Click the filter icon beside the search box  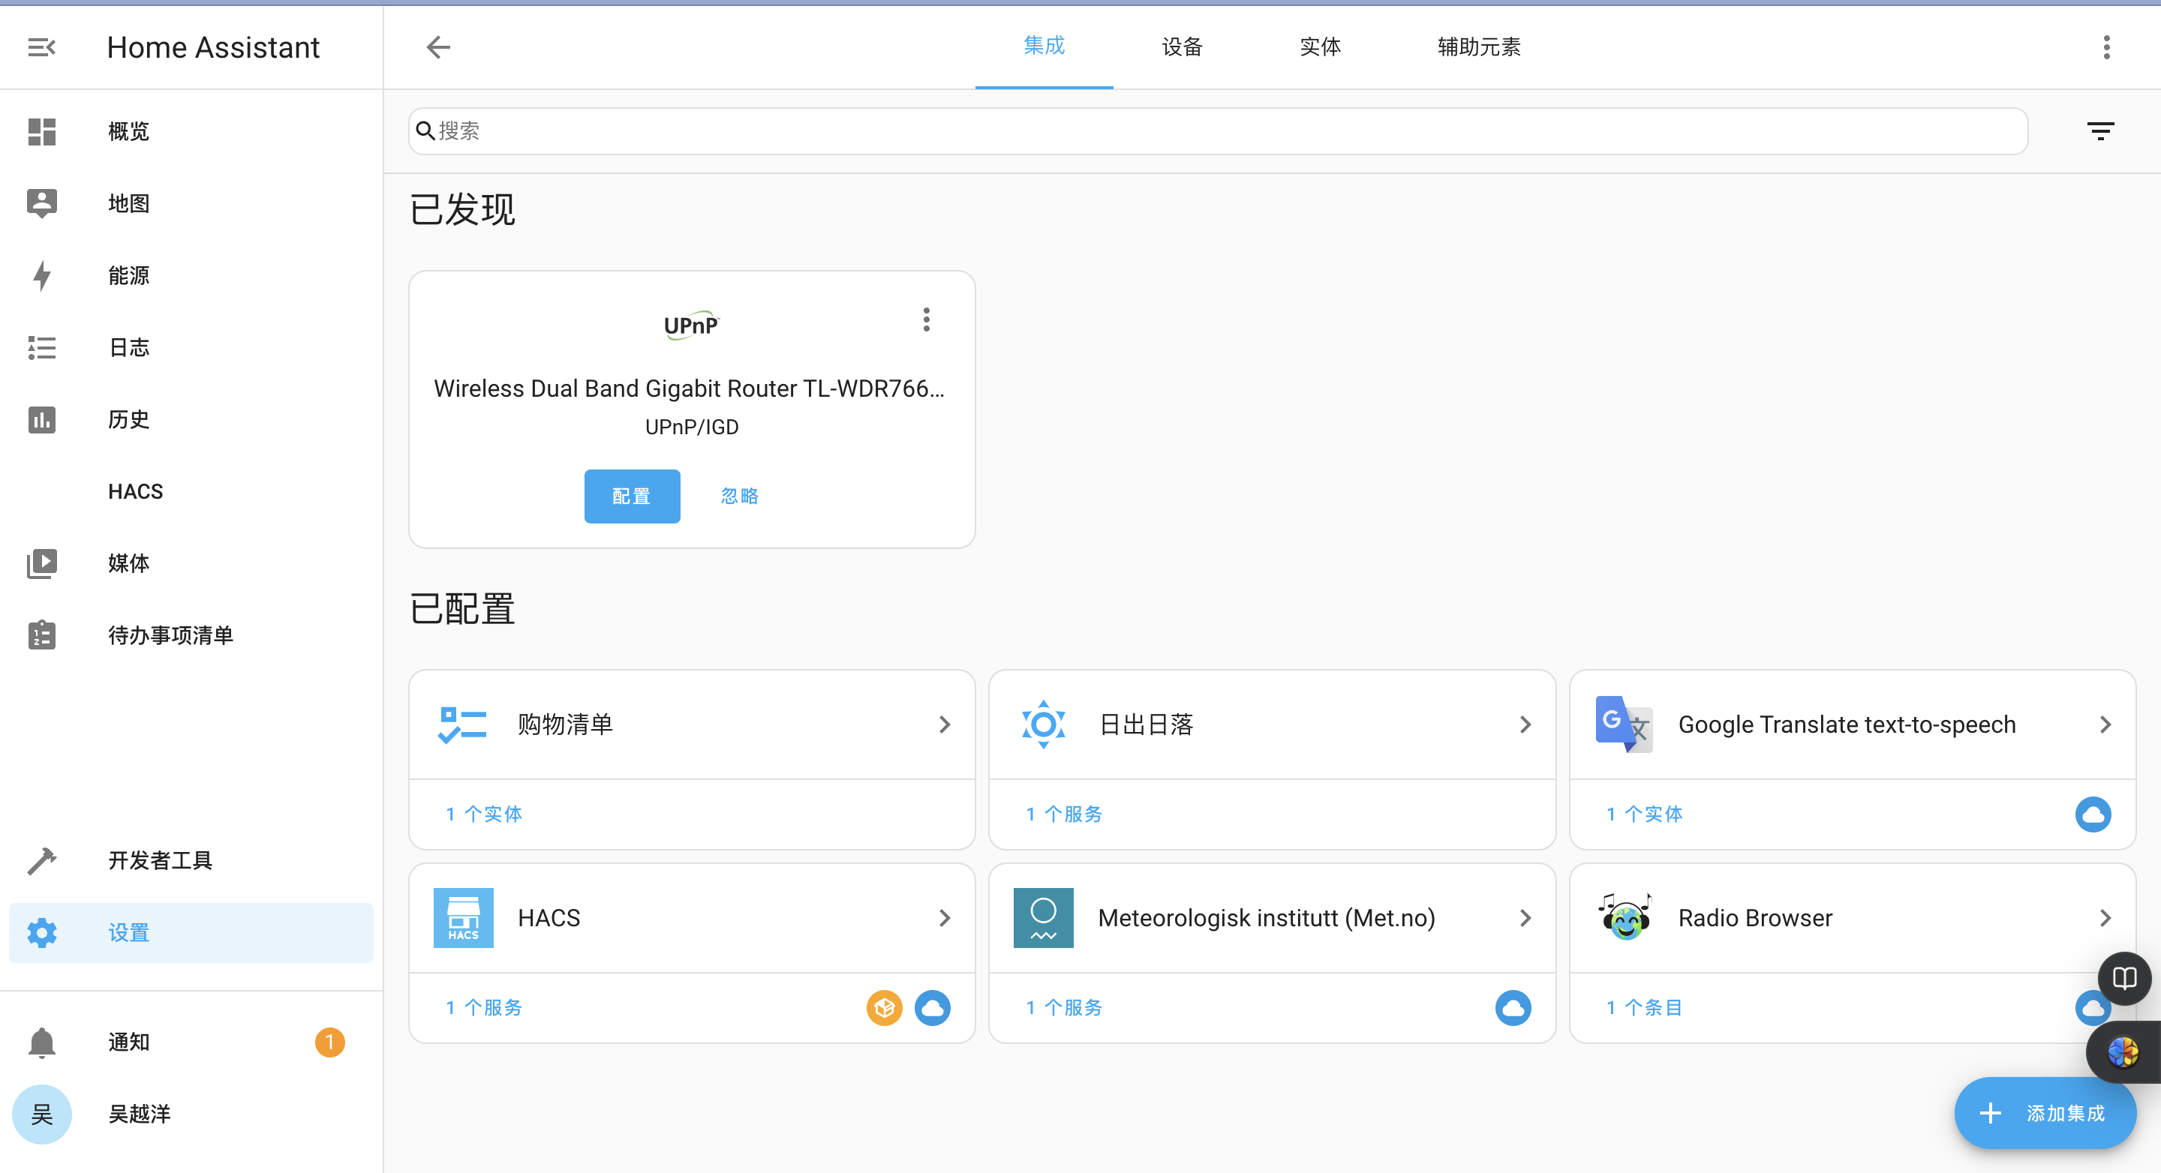2099,130
